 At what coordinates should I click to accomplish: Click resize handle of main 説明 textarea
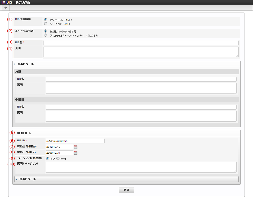[237, 56]
